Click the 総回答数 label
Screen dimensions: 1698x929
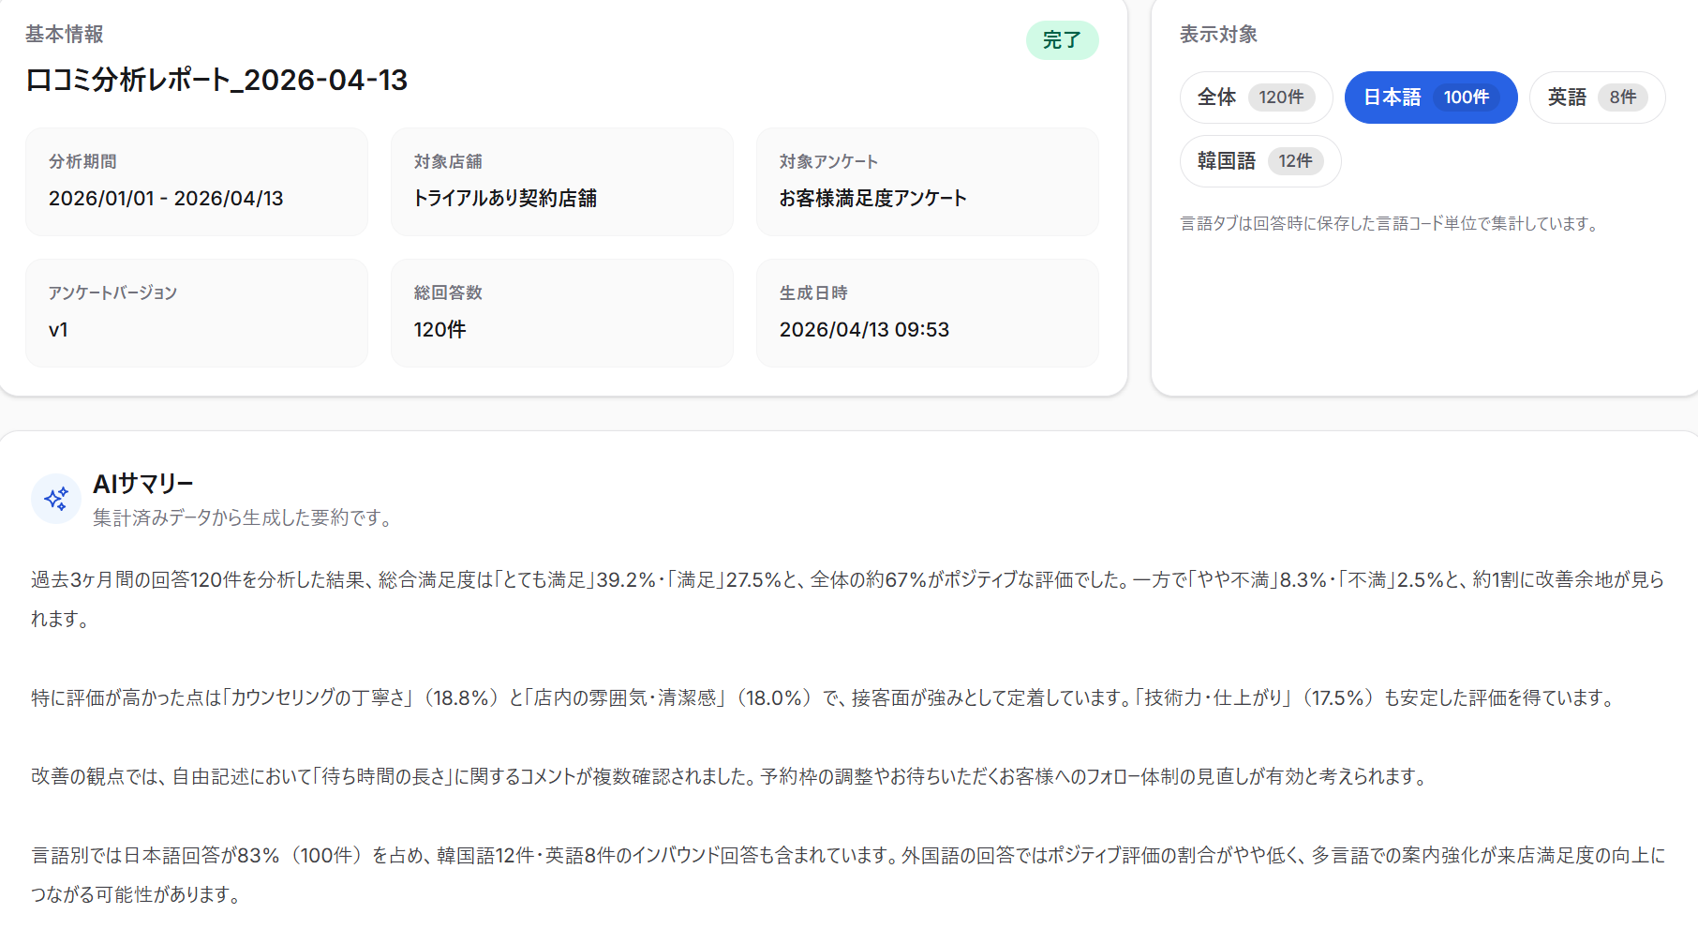click(448, 292)
